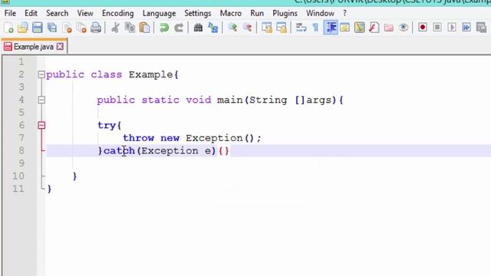Viewport: 491px width, 276px height.
Task: Create a new file with New icon
Action: (8, 28)
